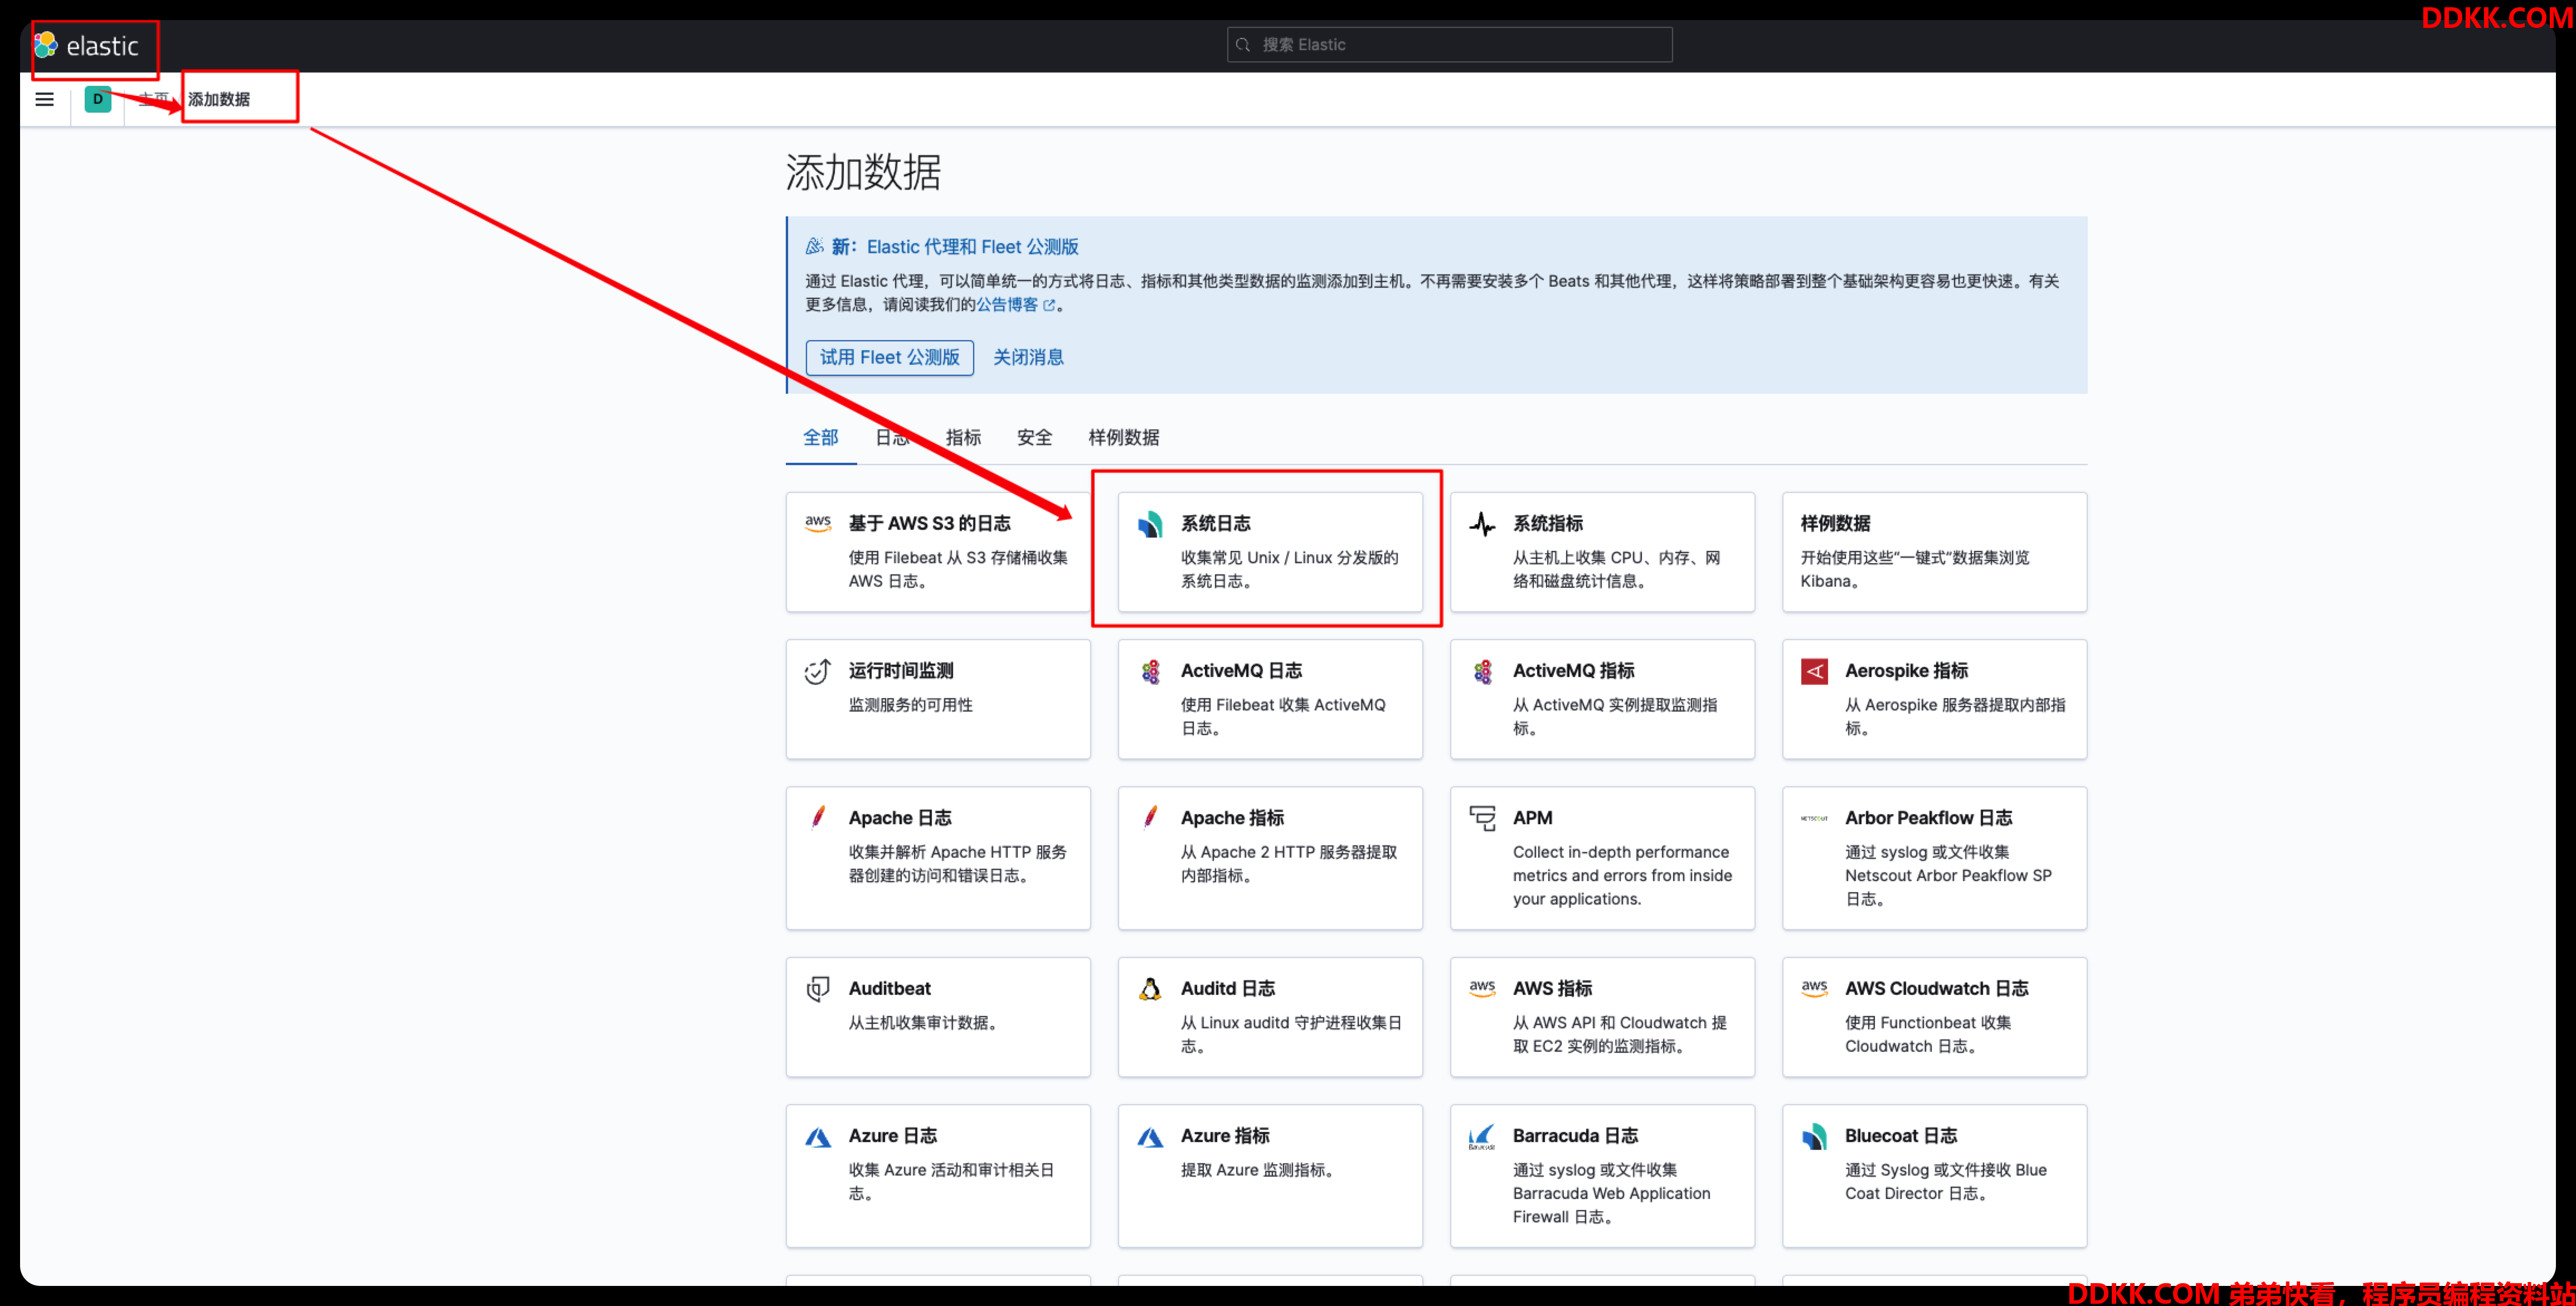This screenshot has height=1306, width=2576.
Task: Click the AWS icon on S3 logs card
Action: point(818,523)
